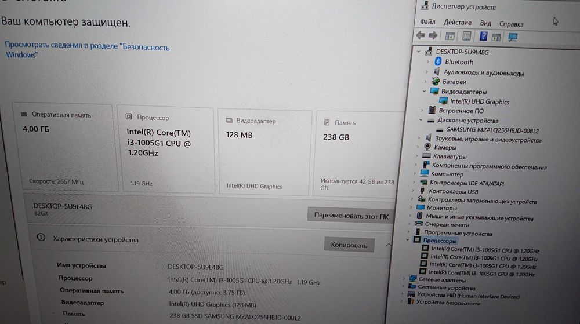Expand the Встроенное ПО category
Image resolution: width=580 pixels, height=324 pixels.
click(422, 110)
